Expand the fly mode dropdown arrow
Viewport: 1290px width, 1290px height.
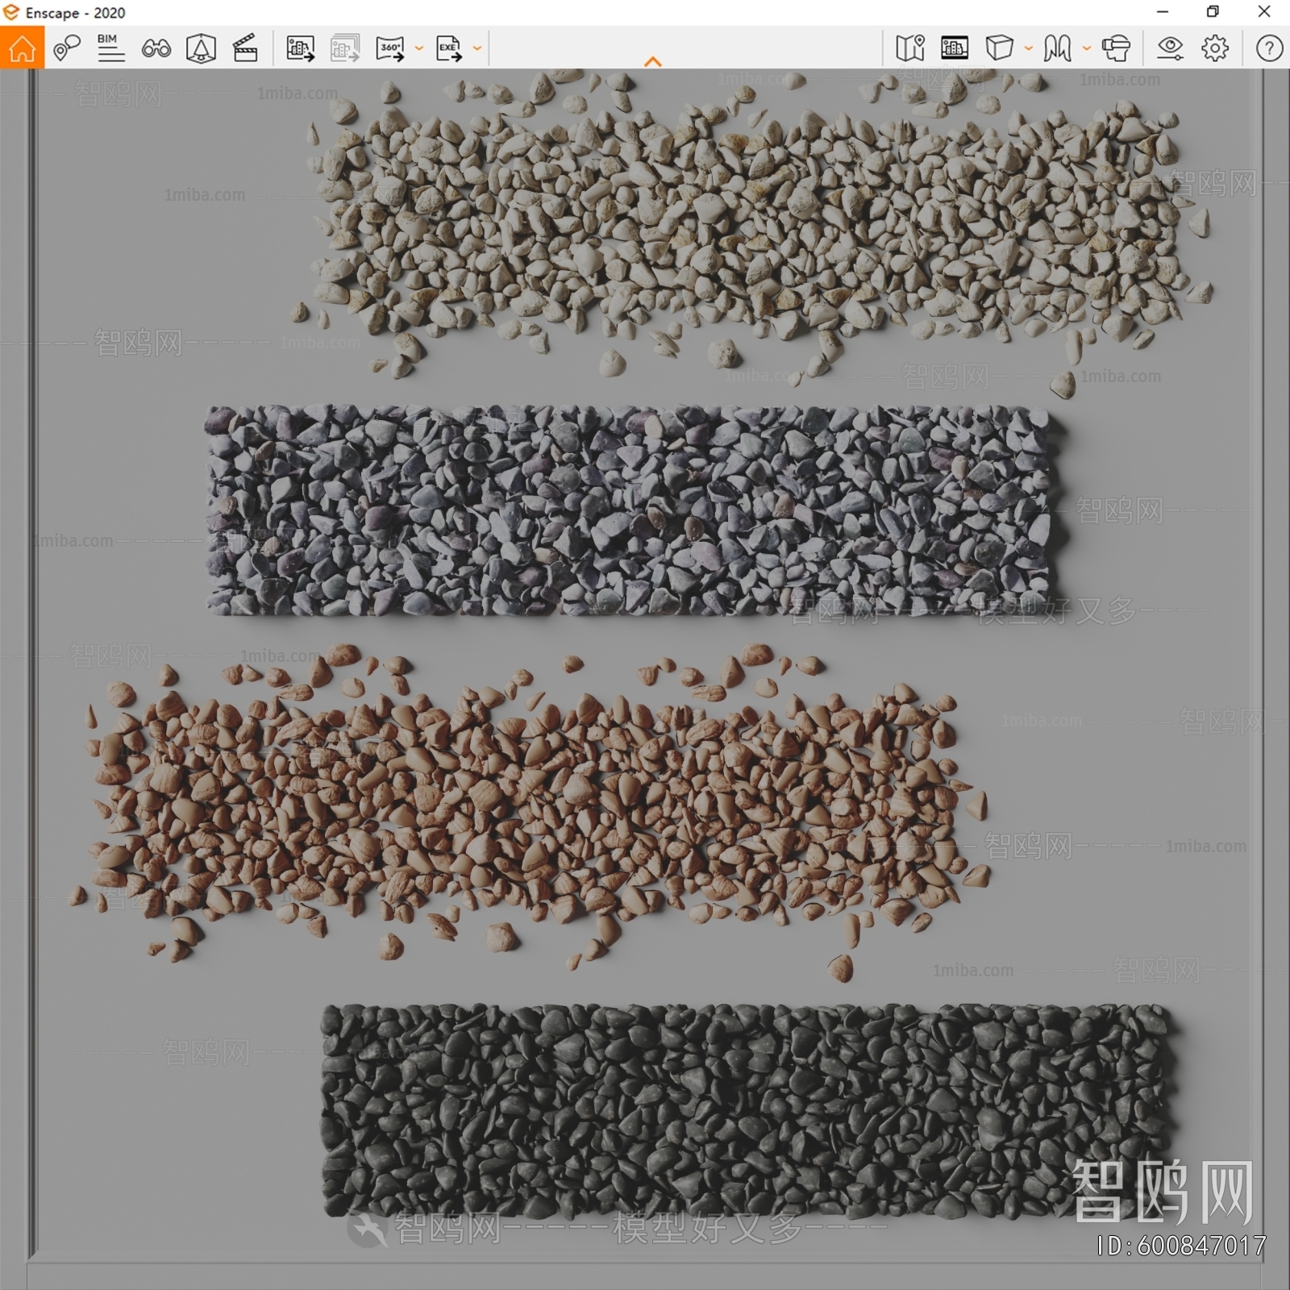[1087, 48]
